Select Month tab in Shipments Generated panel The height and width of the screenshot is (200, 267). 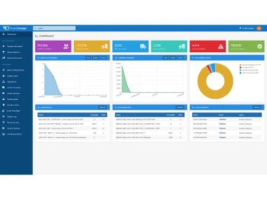click(x=173, y=58)
